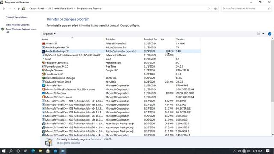Open the action center notification icon

(x=268, y=151)
